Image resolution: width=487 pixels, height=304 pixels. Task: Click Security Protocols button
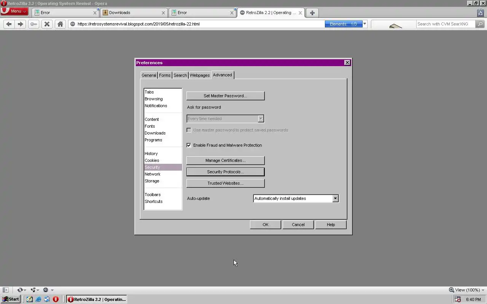pyautogui.click(x=225, y=172)
